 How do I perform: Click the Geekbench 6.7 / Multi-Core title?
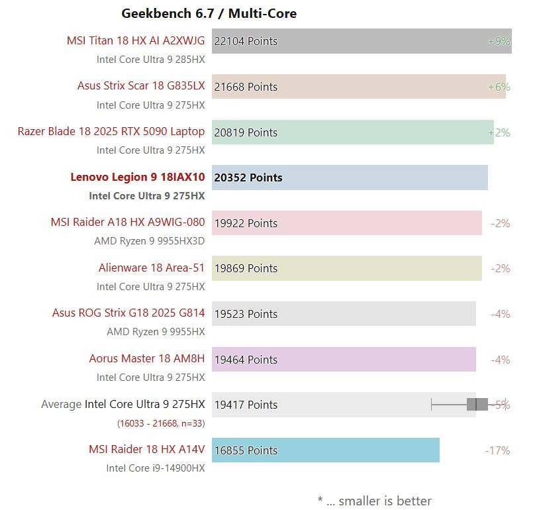(209, 14)
